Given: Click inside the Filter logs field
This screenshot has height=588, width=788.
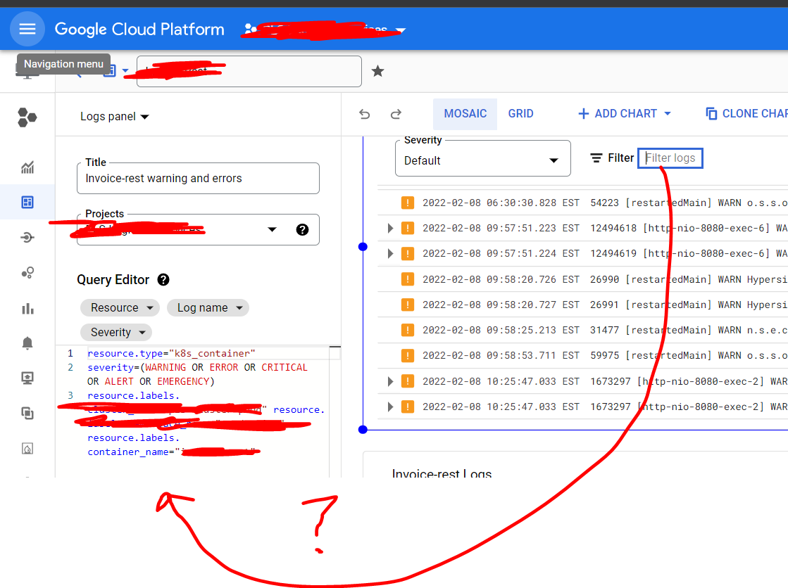Looking at the screenshot, I should pos(670,158).
